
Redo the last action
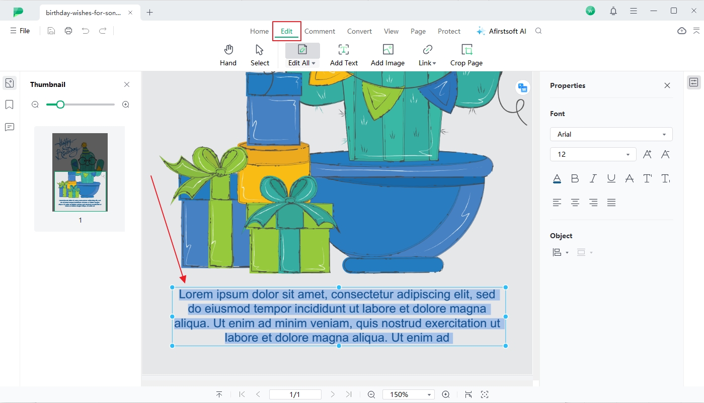103,31
